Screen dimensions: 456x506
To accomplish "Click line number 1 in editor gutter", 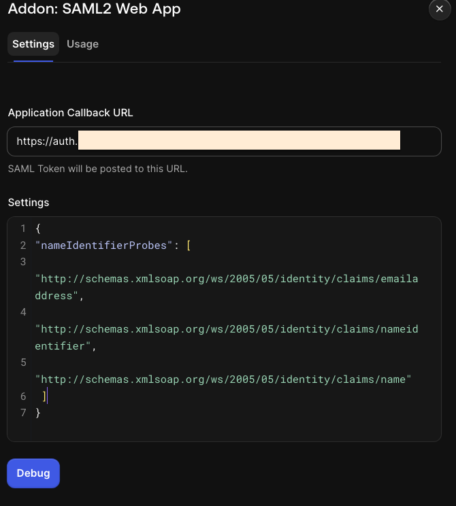I will coord(23,229).
